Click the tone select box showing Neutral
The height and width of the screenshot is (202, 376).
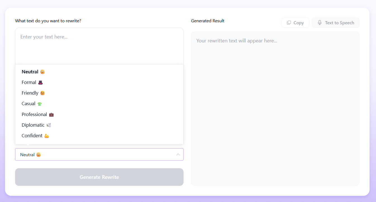coord(95,155)
